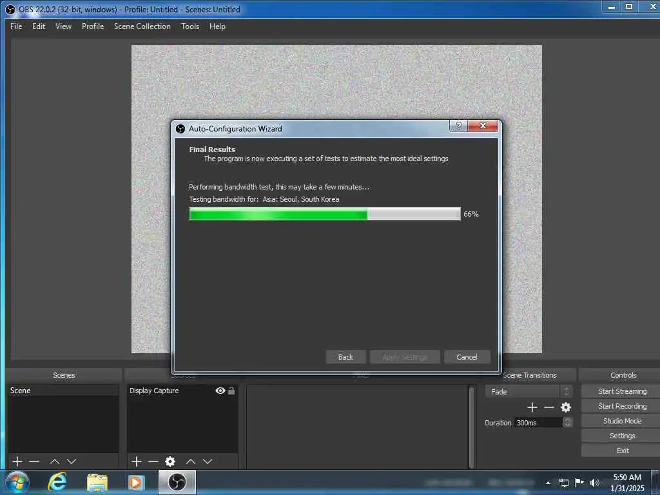Add a new scene with plus icon
This screenshot has height=495, width=660.
tap(17, 461)
